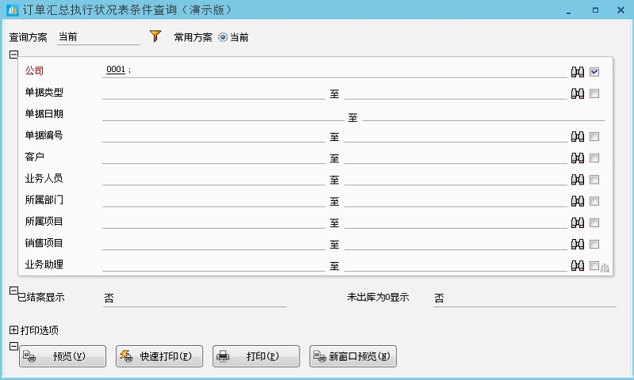Open lookup binoculars for 业务助理 row
The height and width of the screenshot is (380, 634).
point(578,266)
